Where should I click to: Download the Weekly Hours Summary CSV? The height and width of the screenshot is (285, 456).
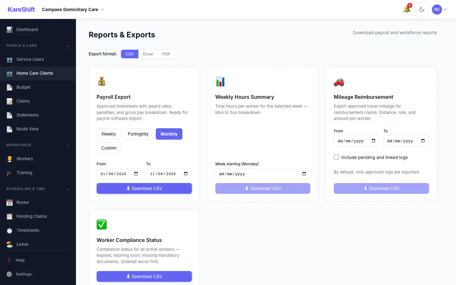263,188
